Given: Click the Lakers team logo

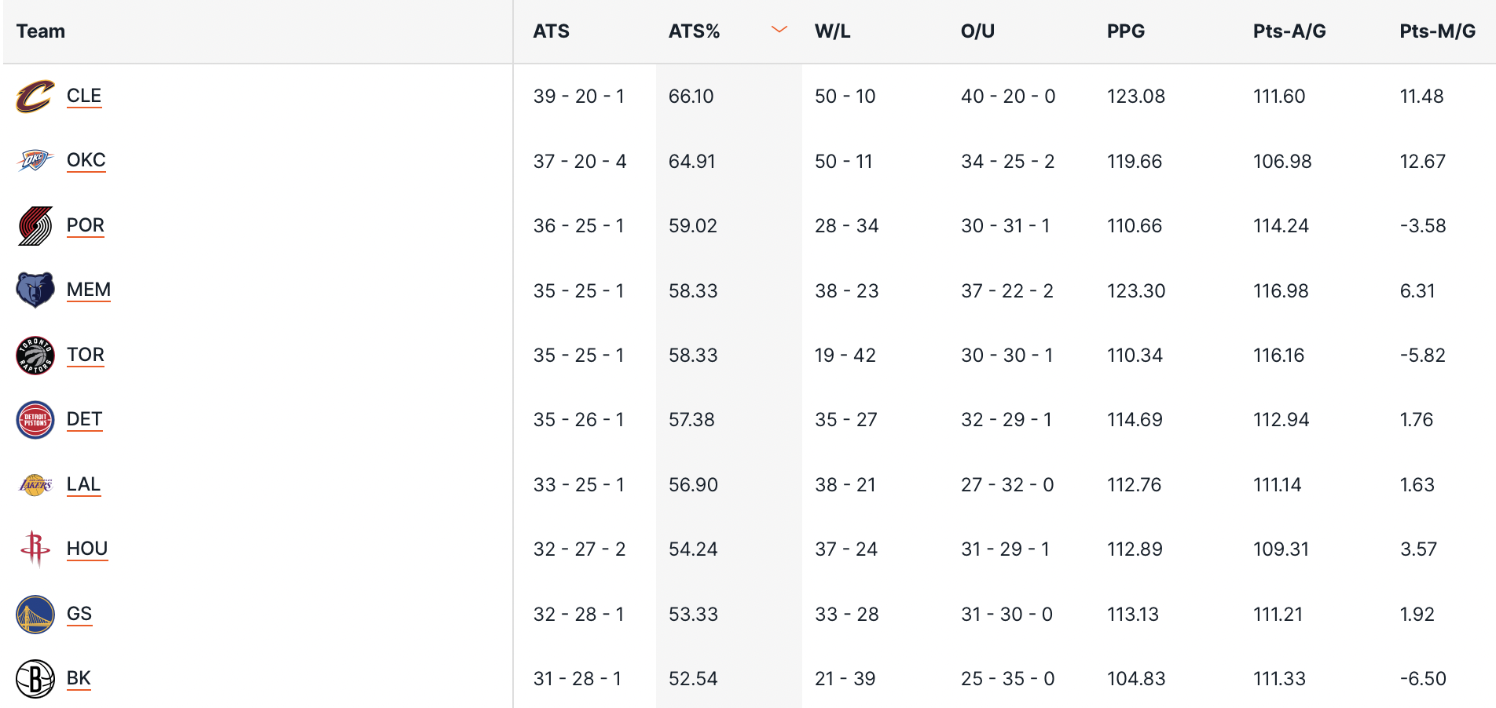Looking at the screenshot, I should [x=35, y=485].
